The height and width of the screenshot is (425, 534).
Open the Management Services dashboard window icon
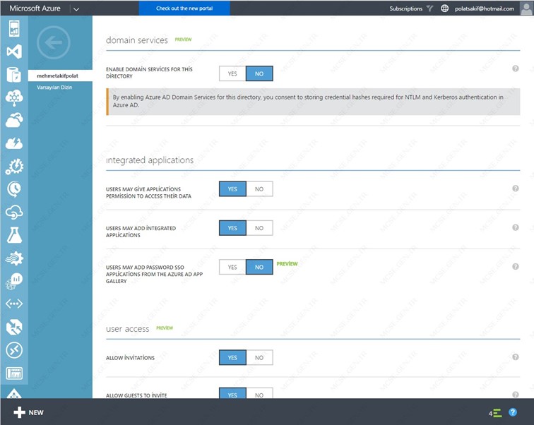tap(14, 373)
